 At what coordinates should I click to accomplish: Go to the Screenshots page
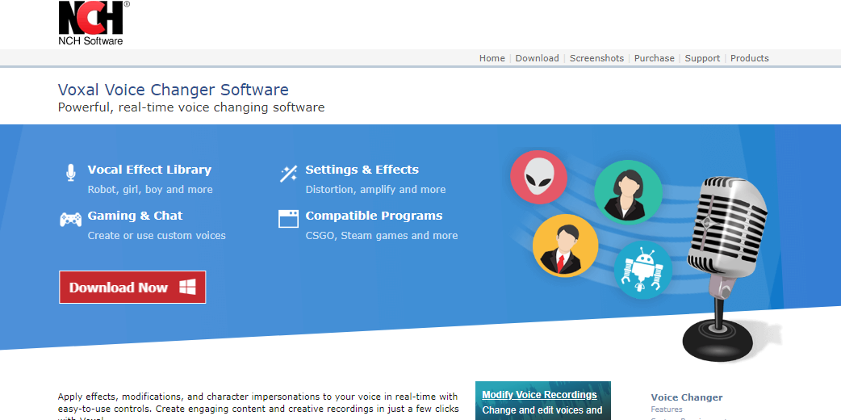(x=596, y=58)
